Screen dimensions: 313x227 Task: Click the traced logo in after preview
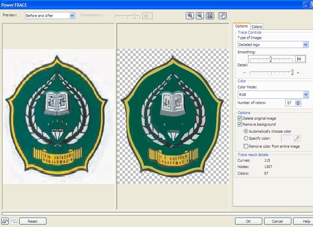coord(172,116)
